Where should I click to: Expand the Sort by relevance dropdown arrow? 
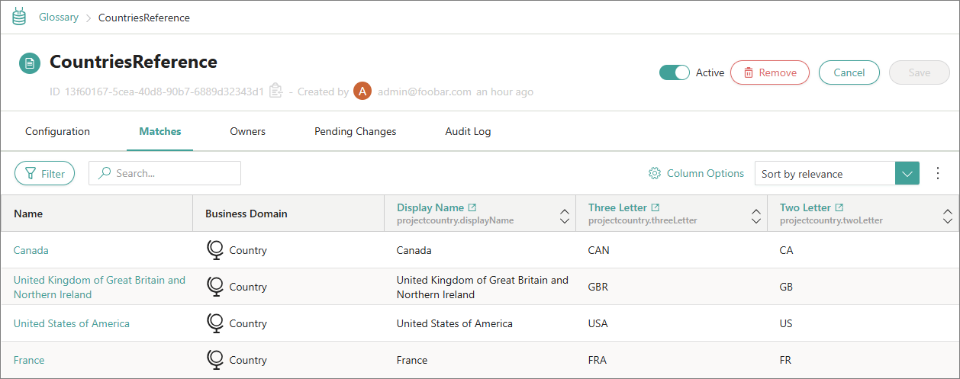coord(907,173)
